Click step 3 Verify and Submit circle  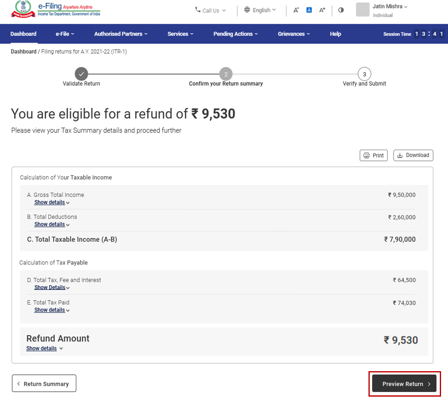pyautogui.click(x=364, y=74)
